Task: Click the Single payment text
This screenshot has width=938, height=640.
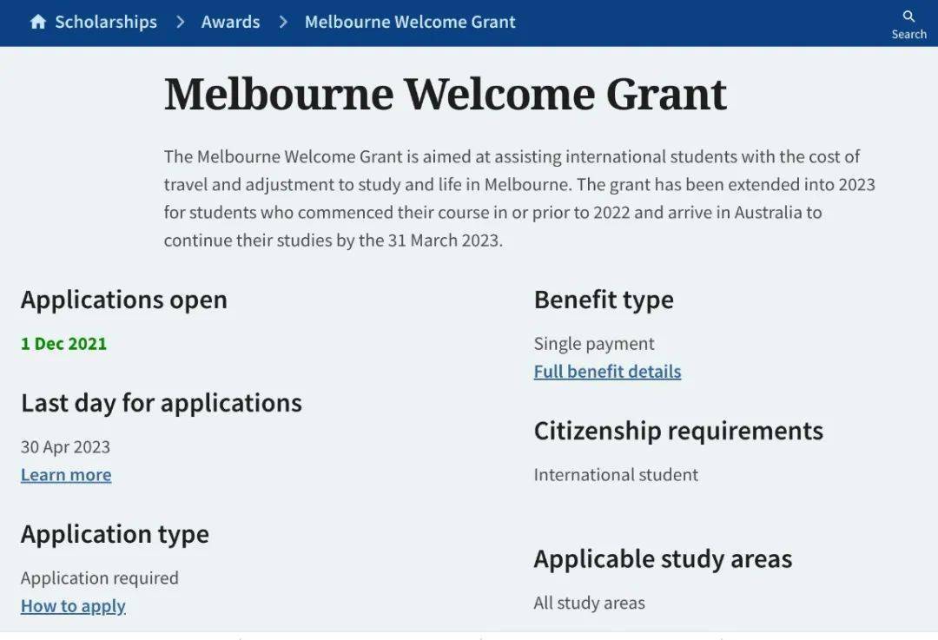Action: point(594,344)
